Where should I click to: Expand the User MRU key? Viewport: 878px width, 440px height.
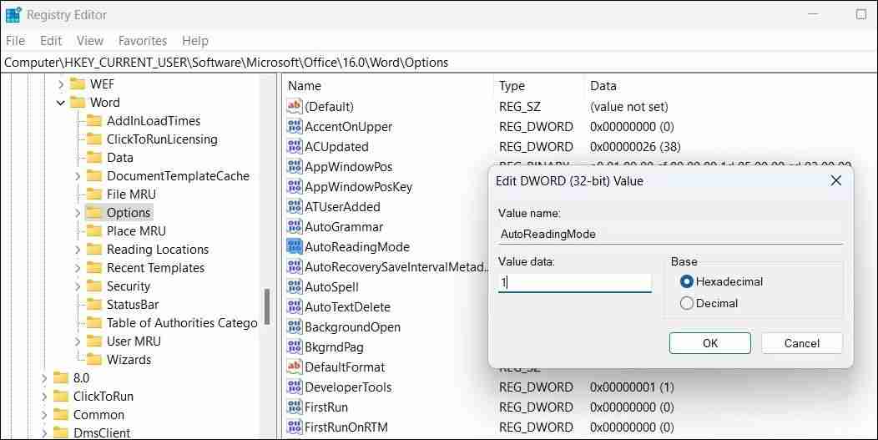78,342
